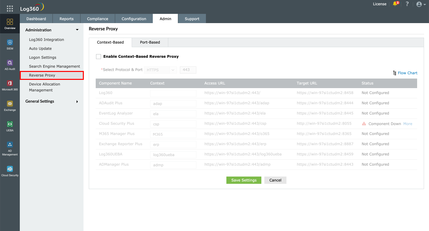Viewport: 429px width, 231px height.
Task: Click the Component Down warning icon
Action: (x=364, y=124)
